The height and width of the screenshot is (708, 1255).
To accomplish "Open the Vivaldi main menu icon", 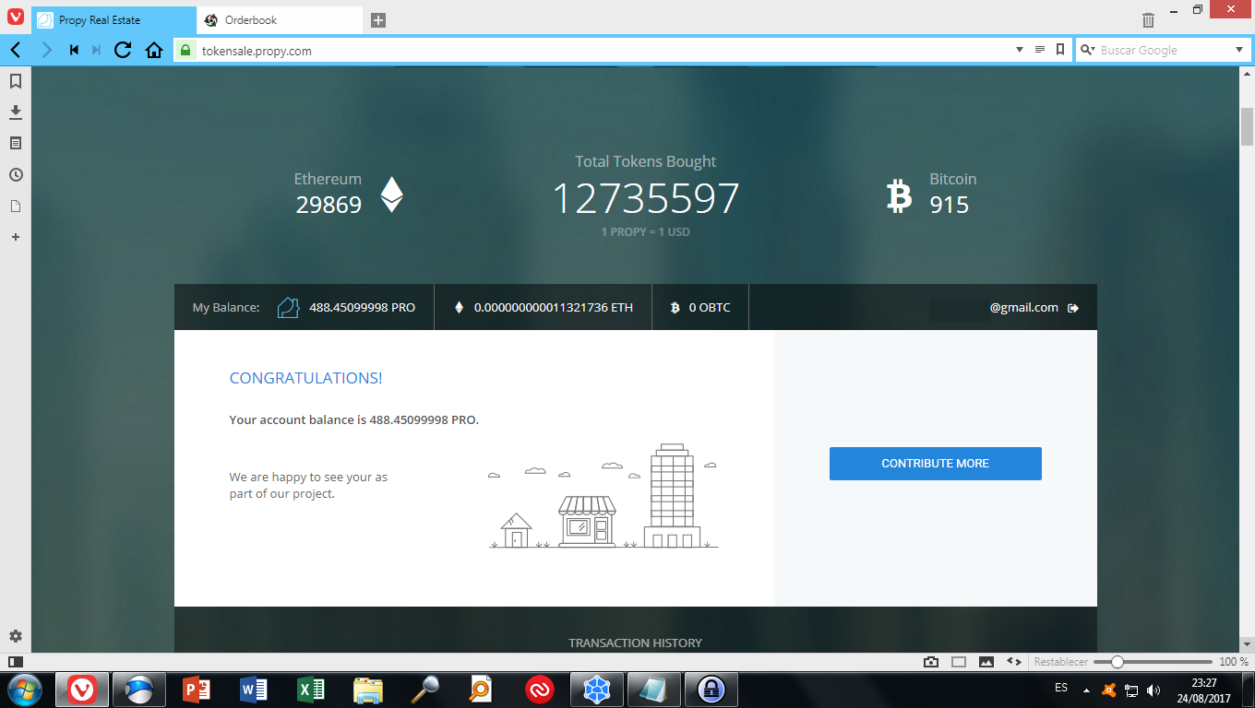I will 16,16.
